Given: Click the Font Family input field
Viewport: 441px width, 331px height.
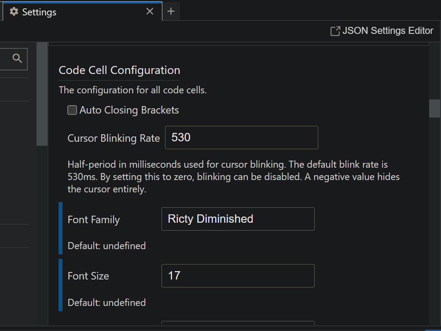Looking at the screenshot, I should click(238, 219).
